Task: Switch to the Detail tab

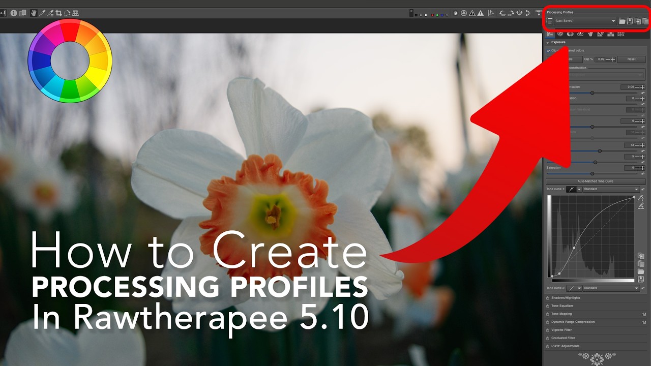Action: point(559,34)
